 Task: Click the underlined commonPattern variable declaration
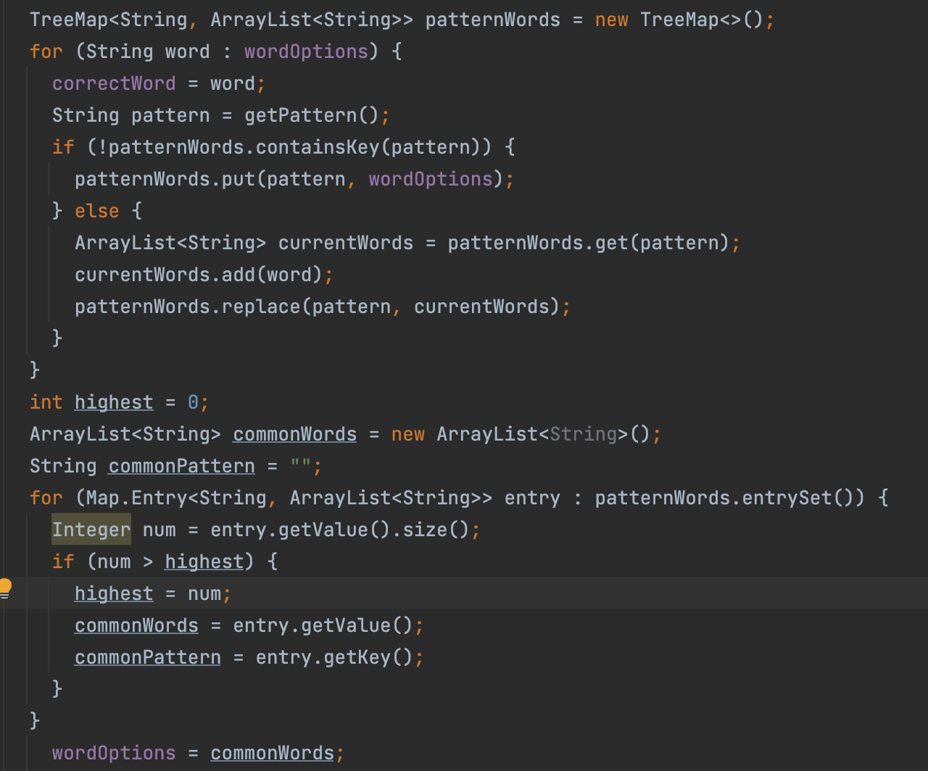click(x=181, y=466)
